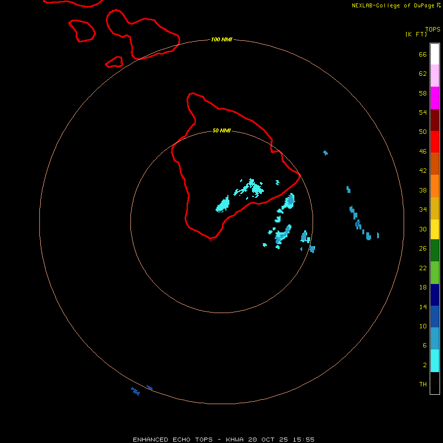Click the navy 22 K FT legend swatch
The image size is (443, 443).
(x=435, y=295)
